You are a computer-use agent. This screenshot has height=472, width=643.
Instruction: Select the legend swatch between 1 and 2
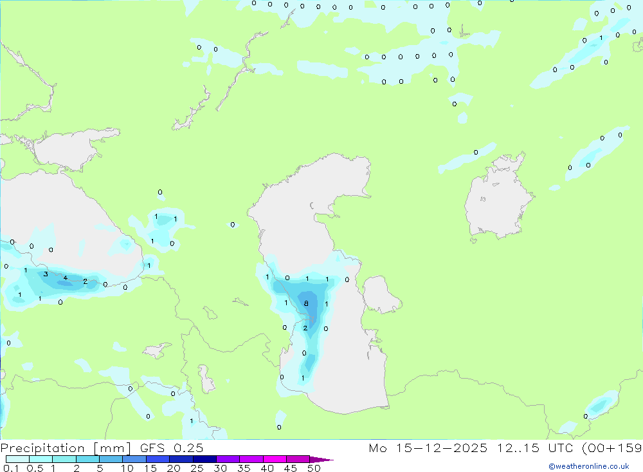click(x=64, y=459)
